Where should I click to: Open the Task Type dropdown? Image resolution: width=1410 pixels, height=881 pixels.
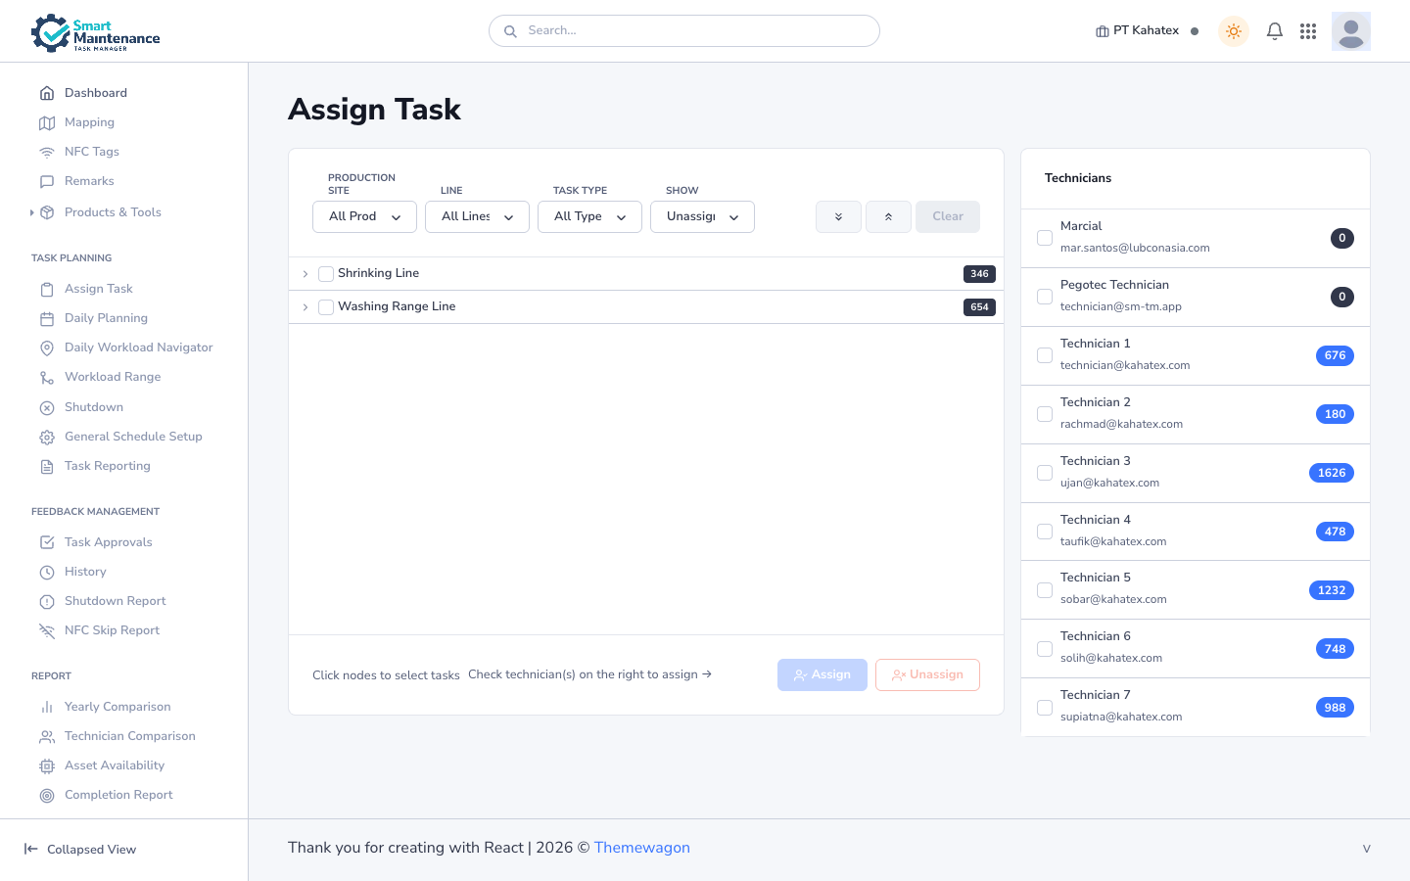589,216
